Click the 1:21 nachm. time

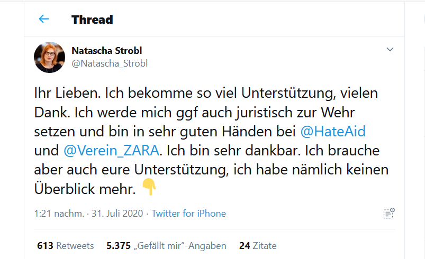(x=58, y=214)
